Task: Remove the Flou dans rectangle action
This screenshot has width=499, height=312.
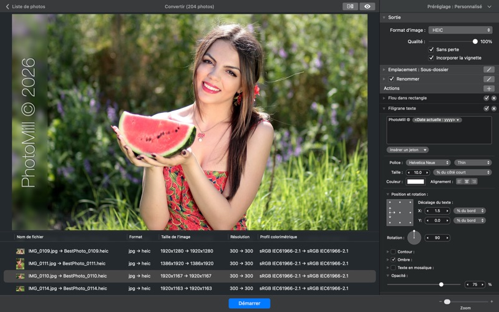Action: [493, 99]
